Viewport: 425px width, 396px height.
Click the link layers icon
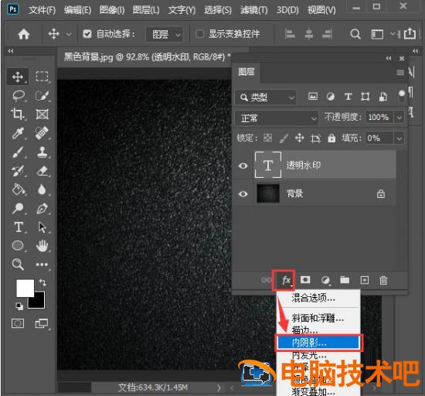tap(266, 280)
